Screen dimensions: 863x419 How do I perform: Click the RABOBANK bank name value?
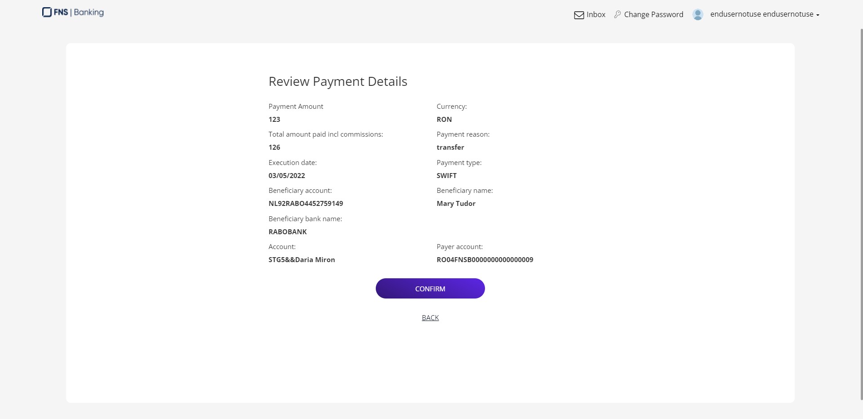point(288,232)
